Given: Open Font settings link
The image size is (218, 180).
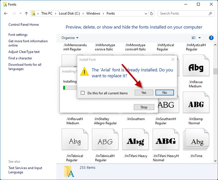Looking at the screenshot, I should click(18, 35).
